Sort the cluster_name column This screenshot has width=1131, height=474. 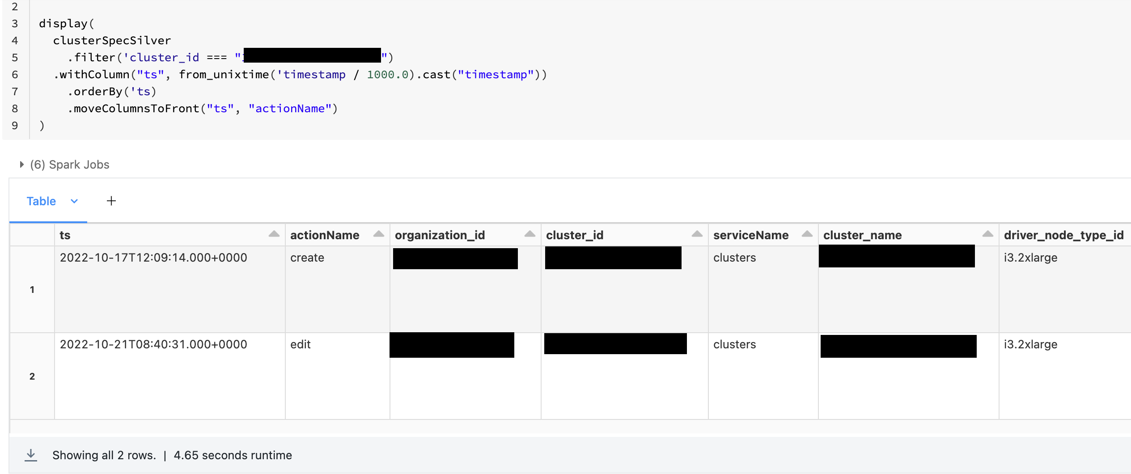(x=988, y=234)
